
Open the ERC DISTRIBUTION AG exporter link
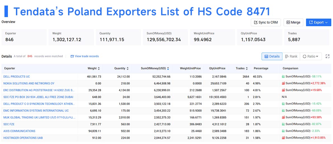point(39,90)
